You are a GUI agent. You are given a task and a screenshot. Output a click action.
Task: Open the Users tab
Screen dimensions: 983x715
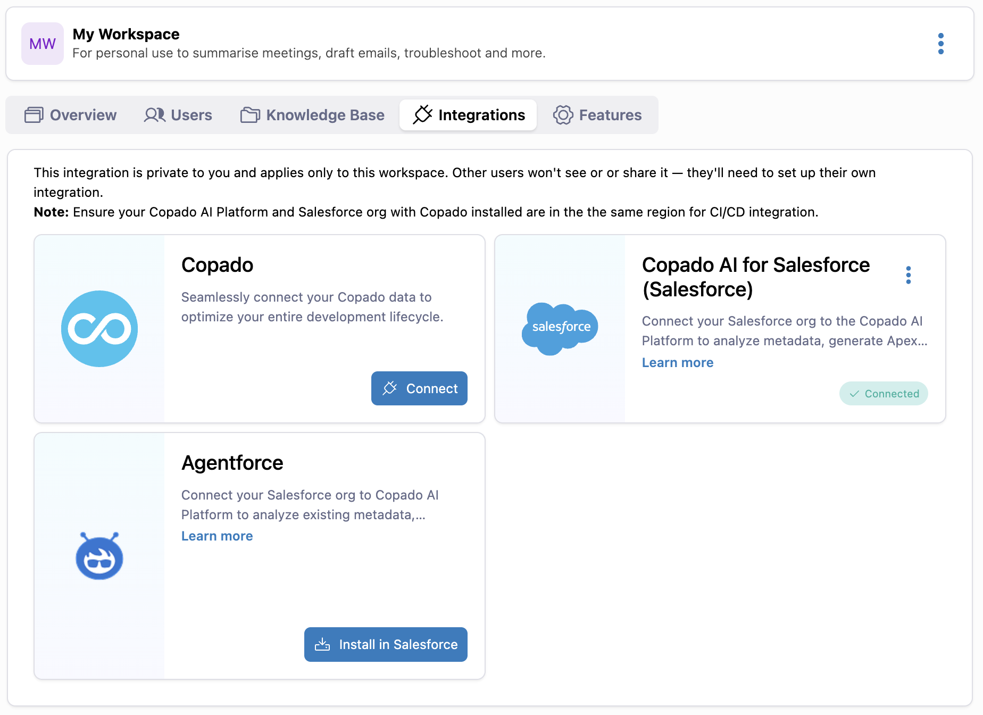point(178,115)
